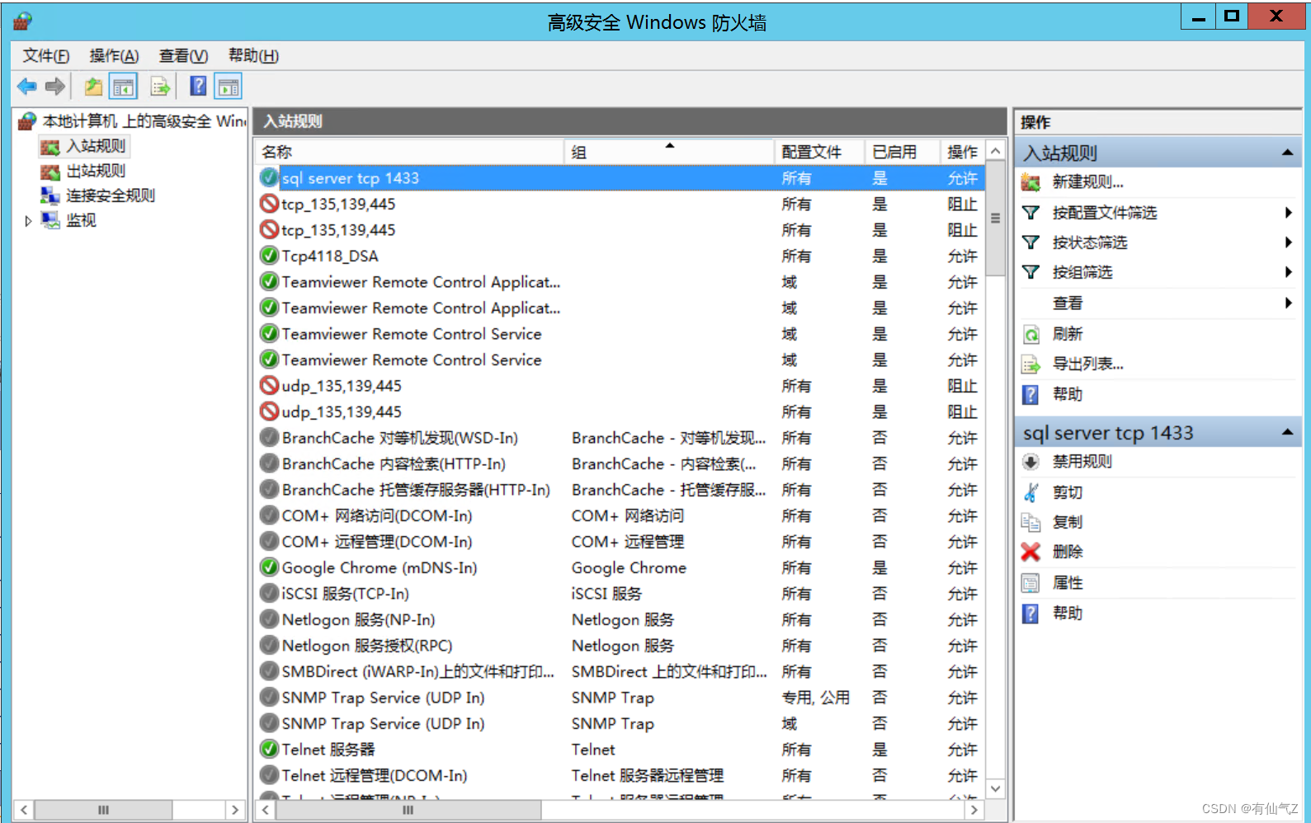Collapse the sql server tcp 1433 actions section
1311x823 pixels.
[1287, 432]
